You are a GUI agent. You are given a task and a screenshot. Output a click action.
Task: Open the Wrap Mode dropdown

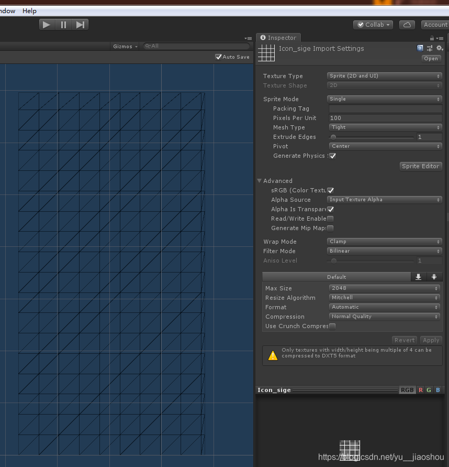[385, 242]
